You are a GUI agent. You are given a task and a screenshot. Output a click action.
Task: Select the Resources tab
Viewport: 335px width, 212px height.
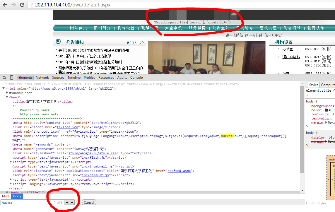point(106,78)
